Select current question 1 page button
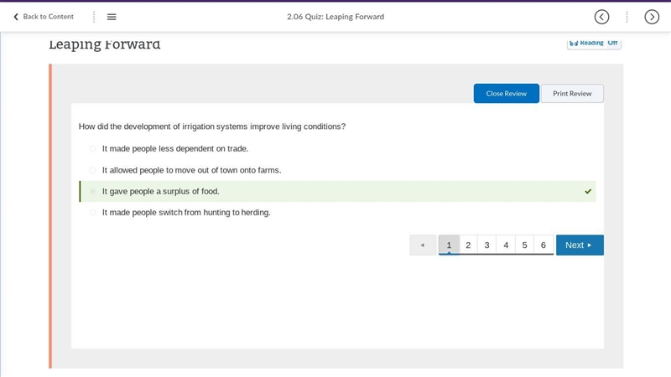 449,245
